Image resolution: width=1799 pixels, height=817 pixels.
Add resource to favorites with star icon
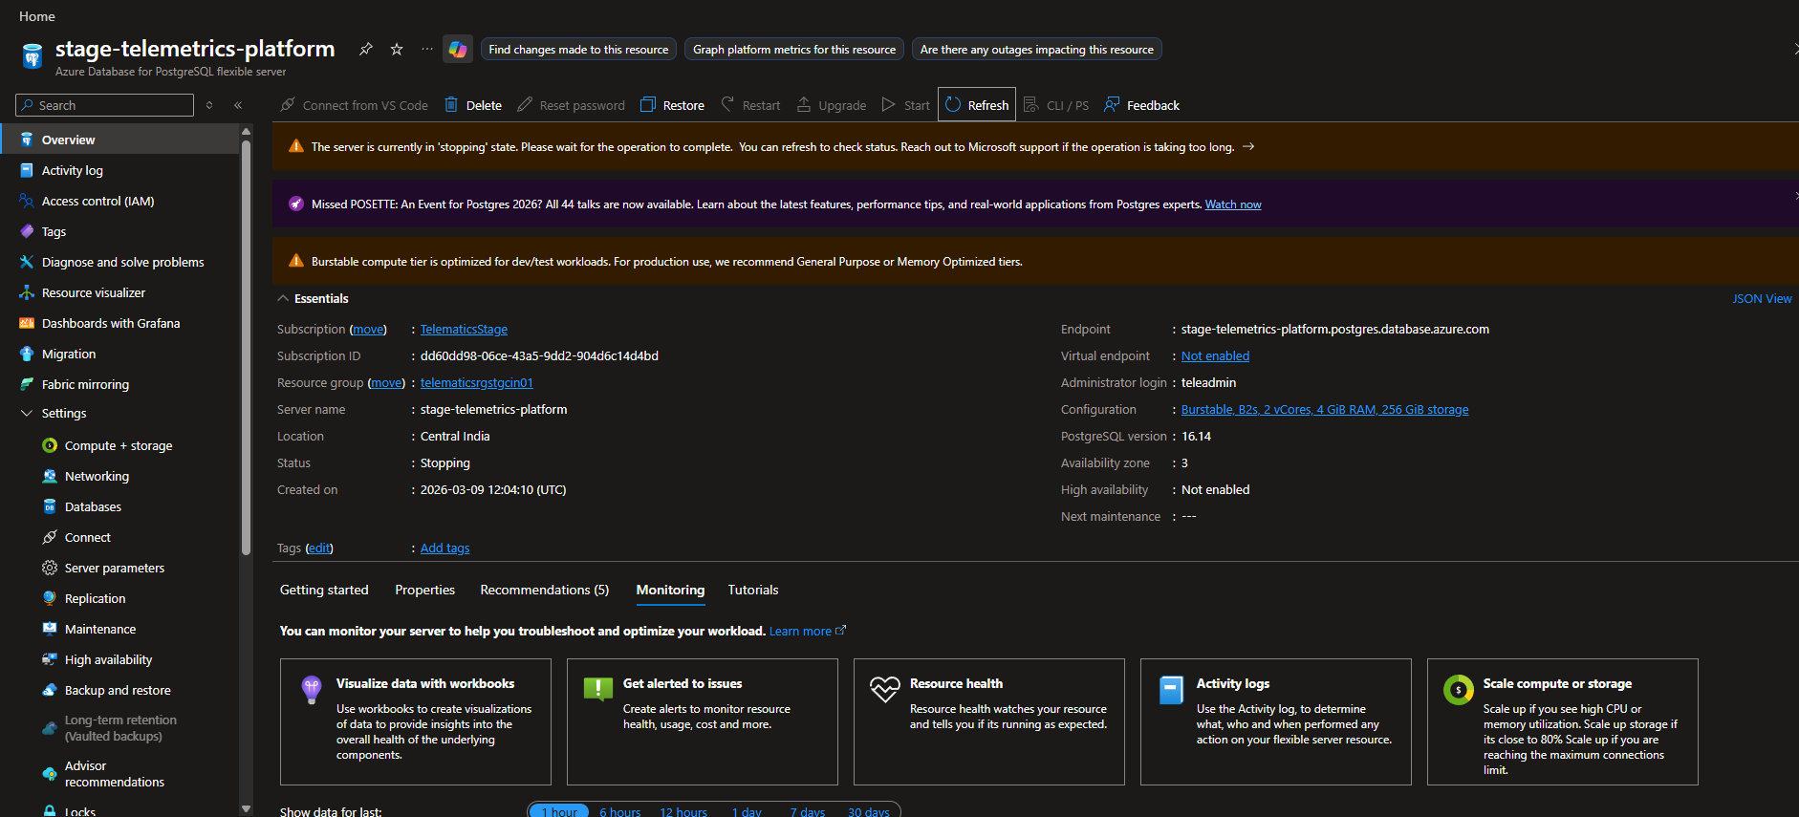(397, 49)
